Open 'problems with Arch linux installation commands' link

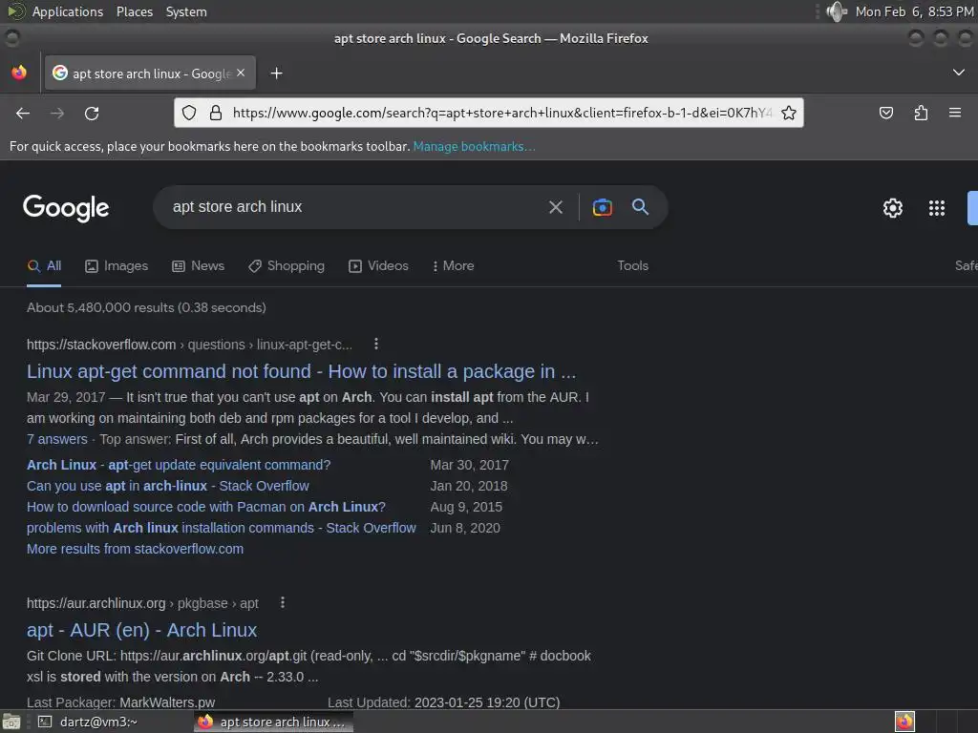click(x=221, y=528)
